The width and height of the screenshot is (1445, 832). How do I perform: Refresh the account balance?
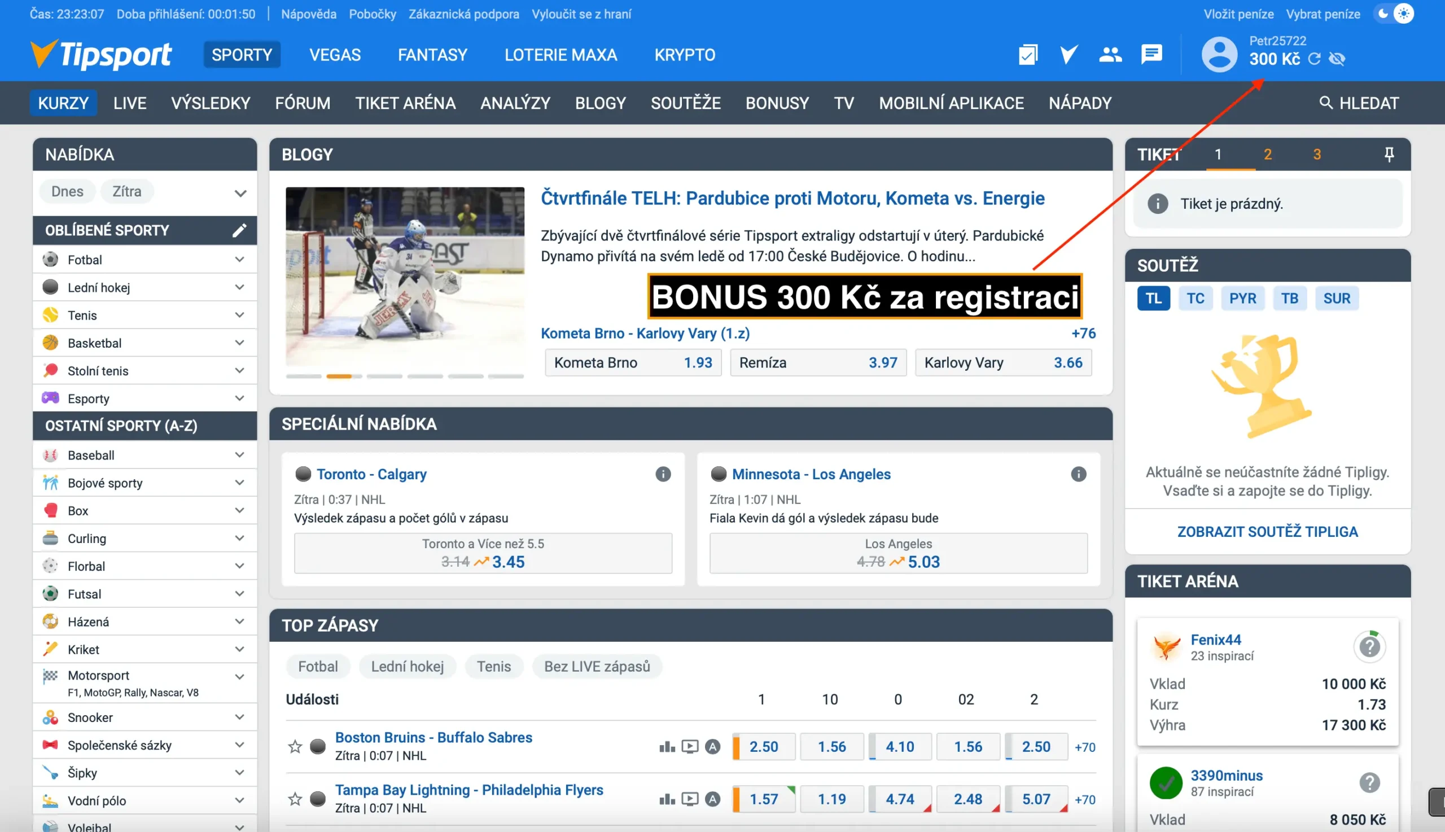pos(1314,59)
